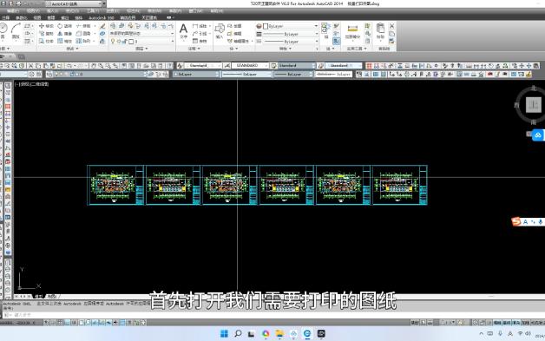Click the Rotate tool in Modify panel
545x341 pixels.
pyautogui.click(x=64, y=26)
